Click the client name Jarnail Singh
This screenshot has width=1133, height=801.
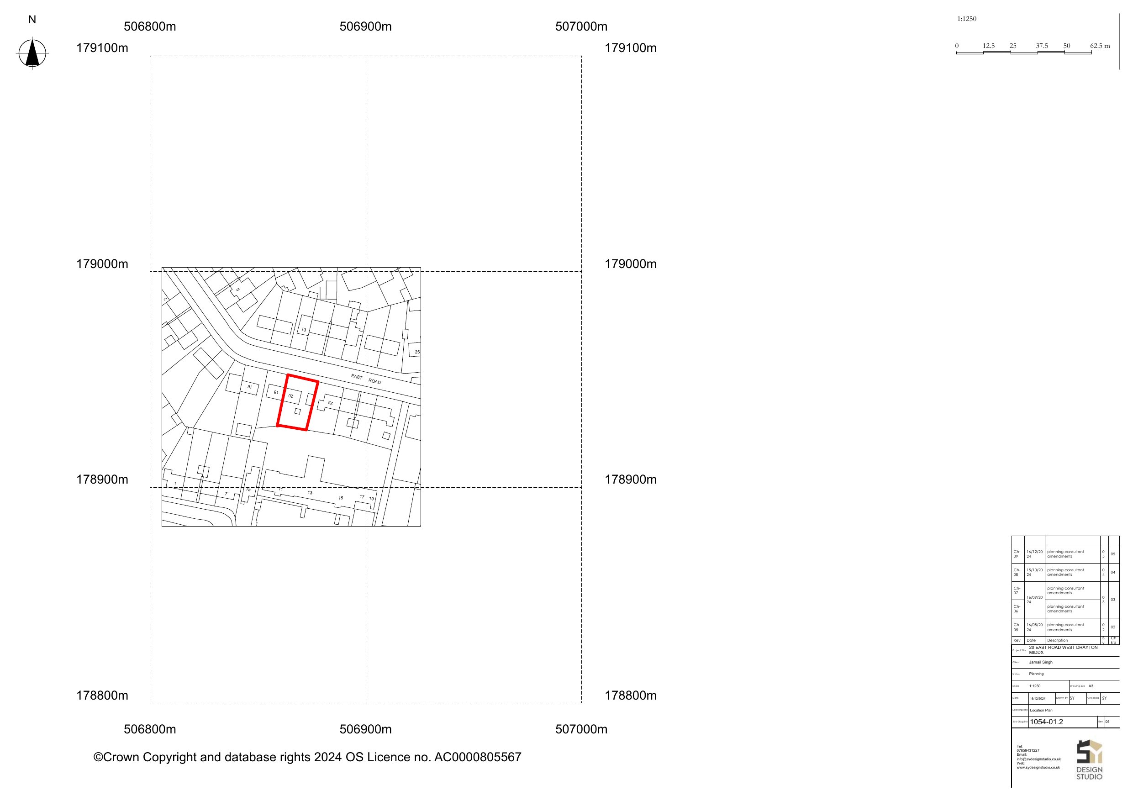(x=1041, y=662)
